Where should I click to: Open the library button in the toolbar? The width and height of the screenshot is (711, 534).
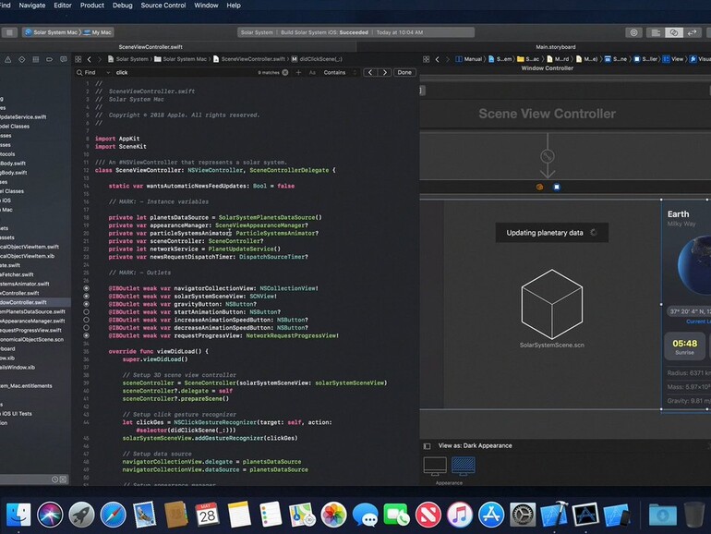point(634,32)
